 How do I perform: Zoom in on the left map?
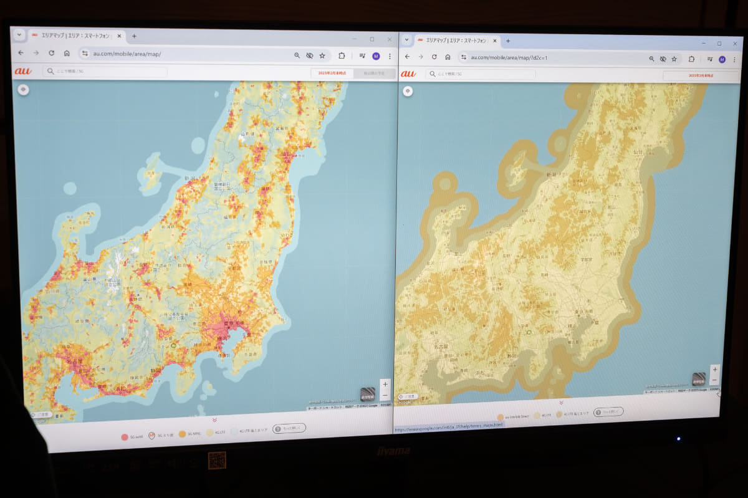tap(385, 384)
